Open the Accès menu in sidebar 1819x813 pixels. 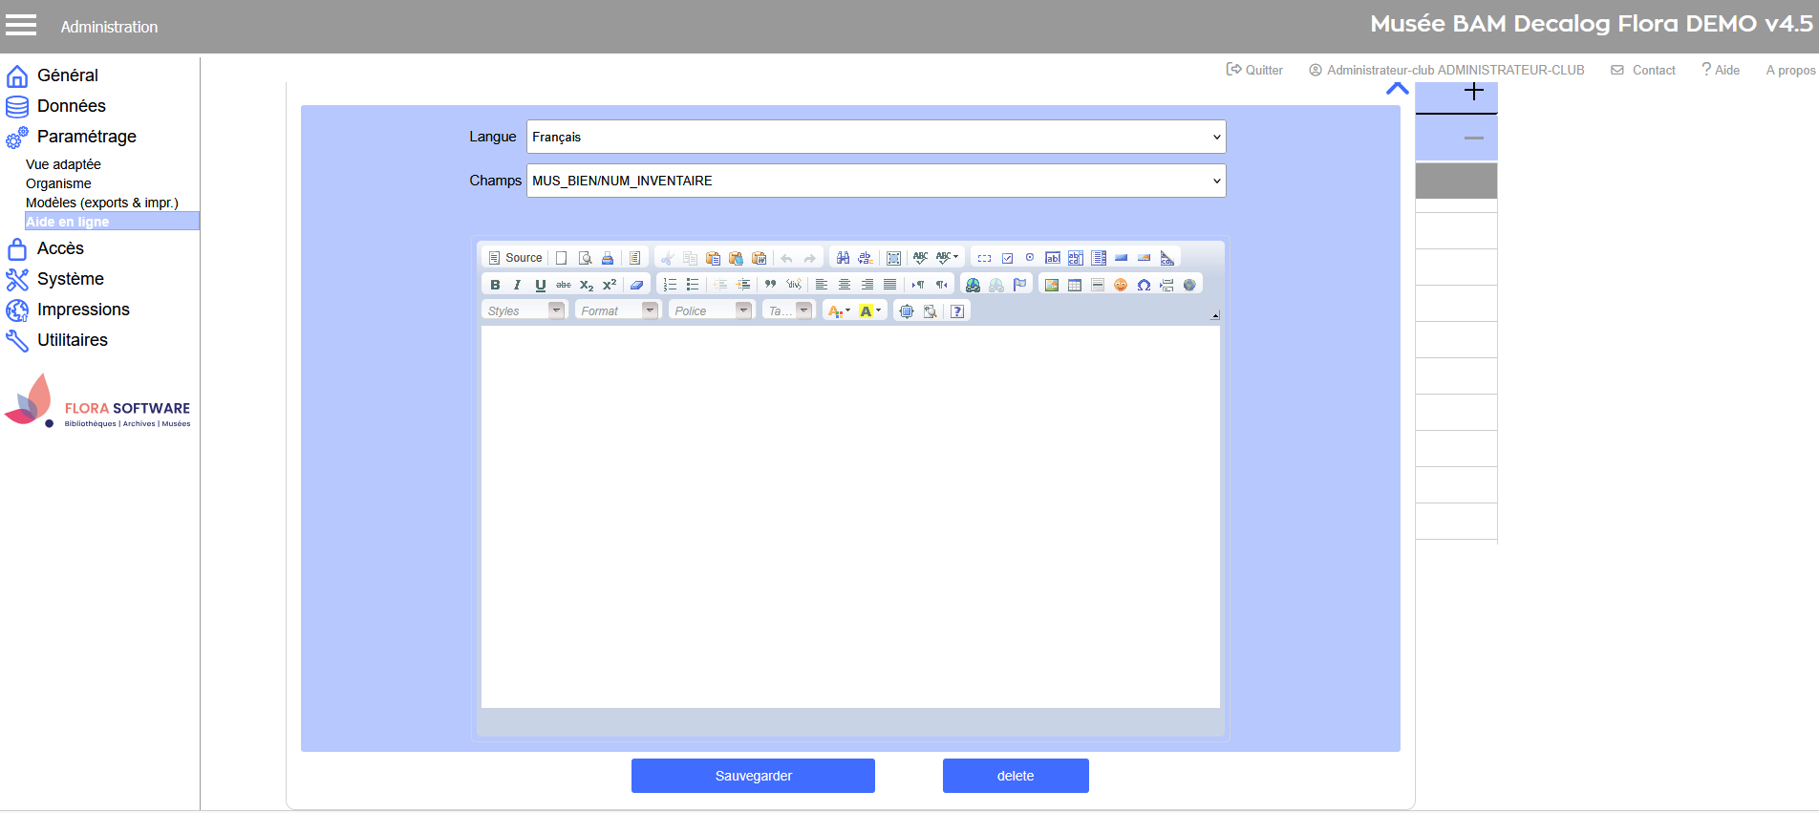[x=60, y=248]
